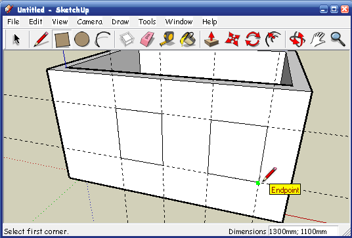The image size is (352, 238).
Task: Click the Dimensions value box
Action: (x=303, y=231)
